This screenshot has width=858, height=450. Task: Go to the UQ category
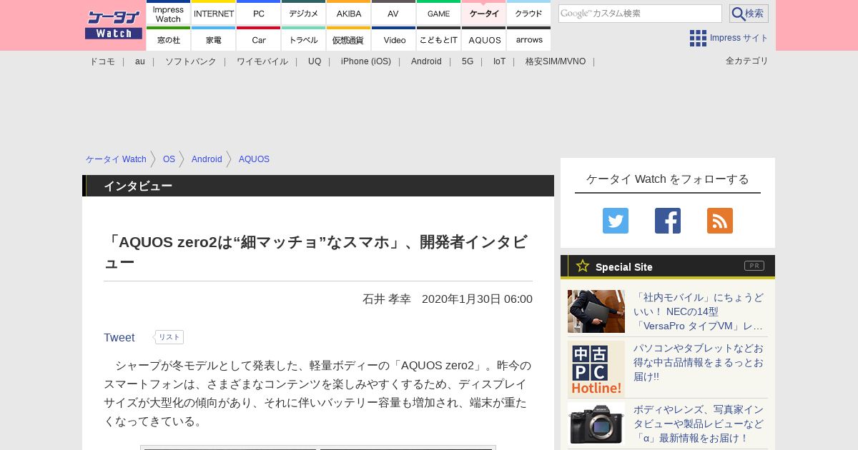pos(315,61)
